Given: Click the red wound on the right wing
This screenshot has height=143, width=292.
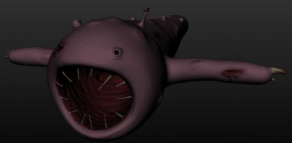Looking at the screenshot, I should click(232, 72).
